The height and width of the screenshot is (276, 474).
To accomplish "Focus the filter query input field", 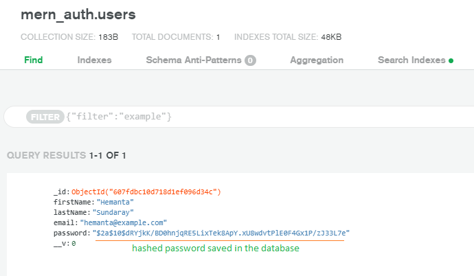I will [275, 117].
